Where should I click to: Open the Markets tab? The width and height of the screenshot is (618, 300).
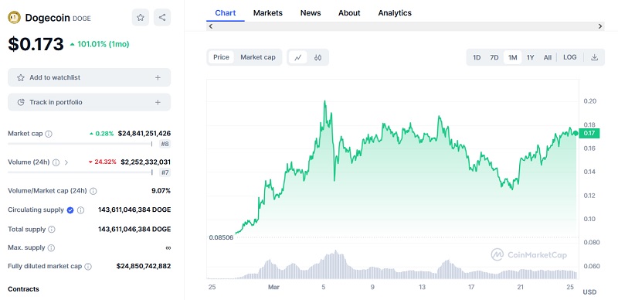[x=268, y=13]
